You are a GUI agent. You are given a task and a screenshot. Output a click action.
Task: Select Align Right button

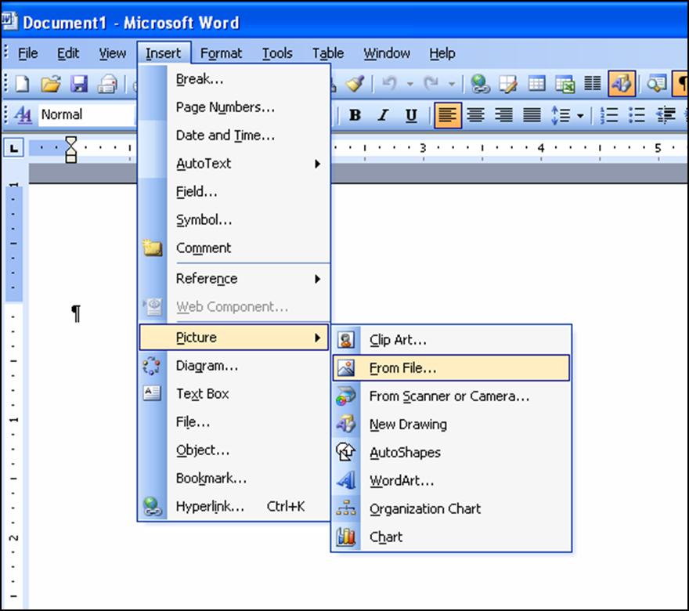[x=503, y=115]
